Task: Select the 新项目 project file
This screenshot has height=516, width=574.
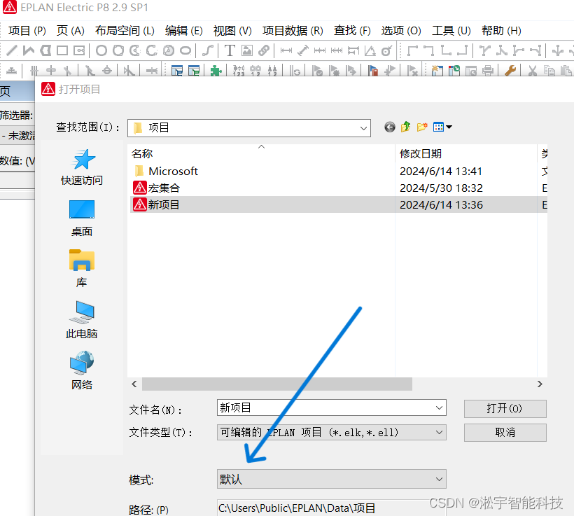Action: point(337,204)
